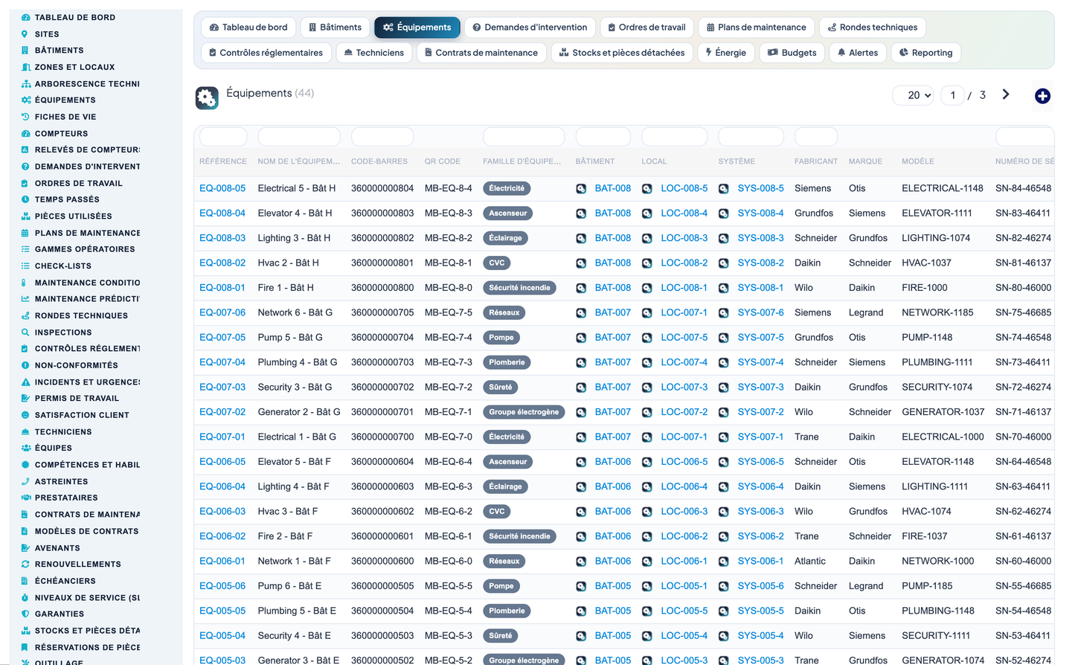Open the Énergie tab
1075x665 pixels.
coord(726,53)
